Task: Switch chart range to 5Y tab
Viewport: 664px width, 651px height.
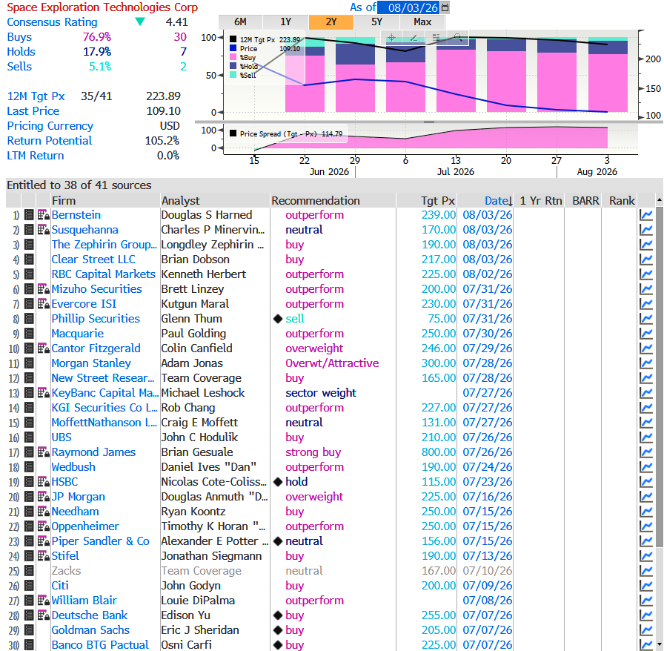Action: (x=376, y=22)
